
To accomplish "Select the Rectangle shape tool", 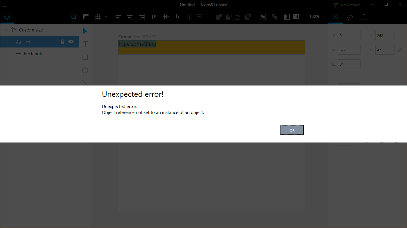I will point(85,57).
